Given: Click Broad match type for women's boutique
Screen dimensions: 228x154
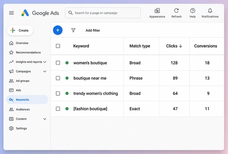Looking at the screenshot, I should click(x=135, y=63).
